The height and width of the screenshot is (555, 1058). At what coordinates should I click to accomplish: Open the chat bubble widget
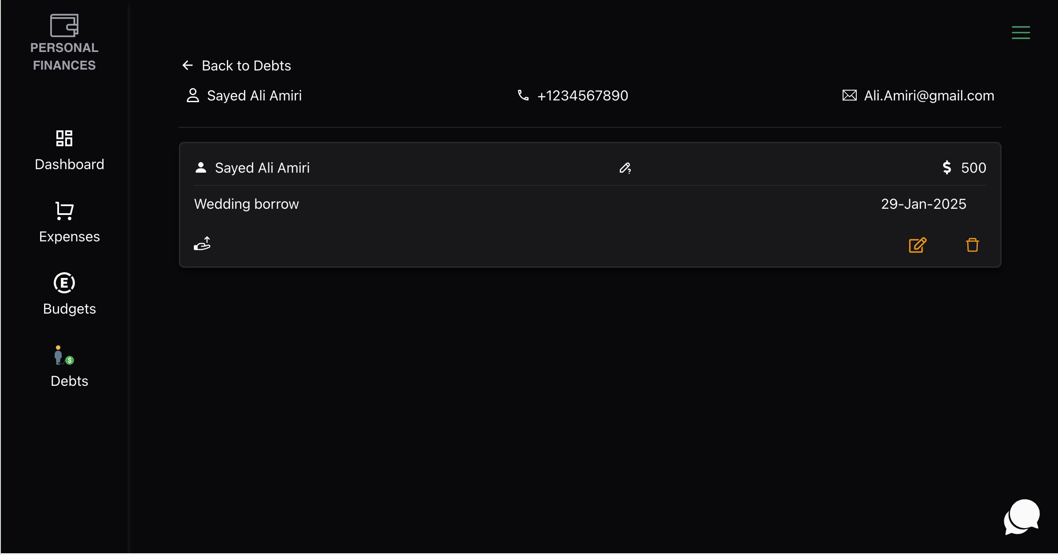tap(1021, 517)
